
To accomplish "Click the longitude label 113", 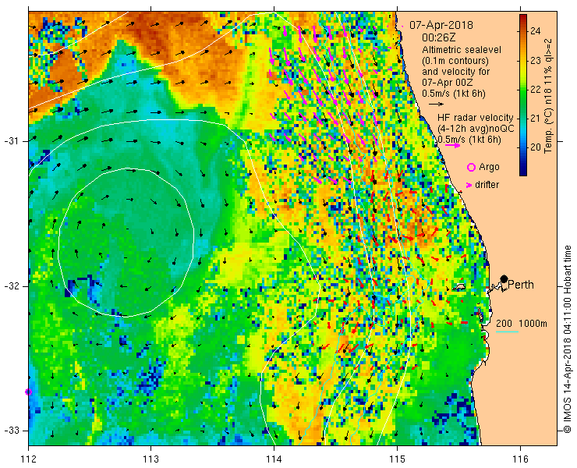I will [x=150, y=459].
